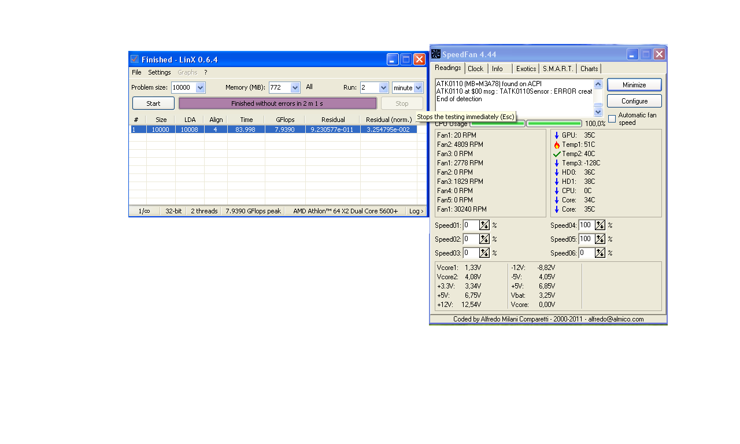Click the Speed06 value field
Image resolution: width=740 pixels, height=444 pixels.
(x=586, y=253)
